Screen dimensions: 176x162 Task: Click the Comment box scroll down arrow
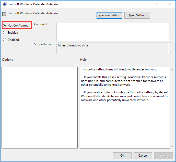170,39
